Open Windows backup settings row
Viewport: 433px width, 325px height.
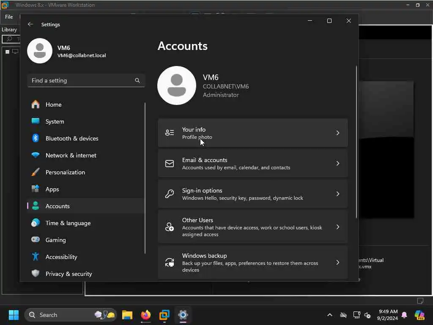(253, 262)
